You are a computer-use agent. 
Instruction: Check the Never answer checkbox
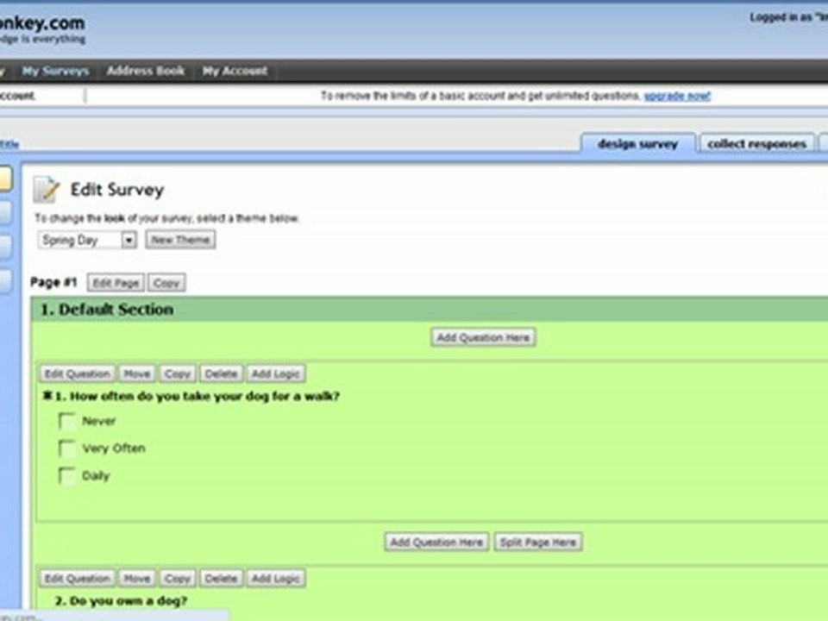[67, 421]
